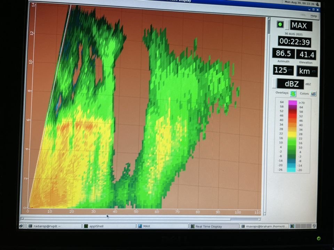Screen dimensions: 334x250
Task: Toggle the button left of dBZ display
Action: (x=275, y=84)
